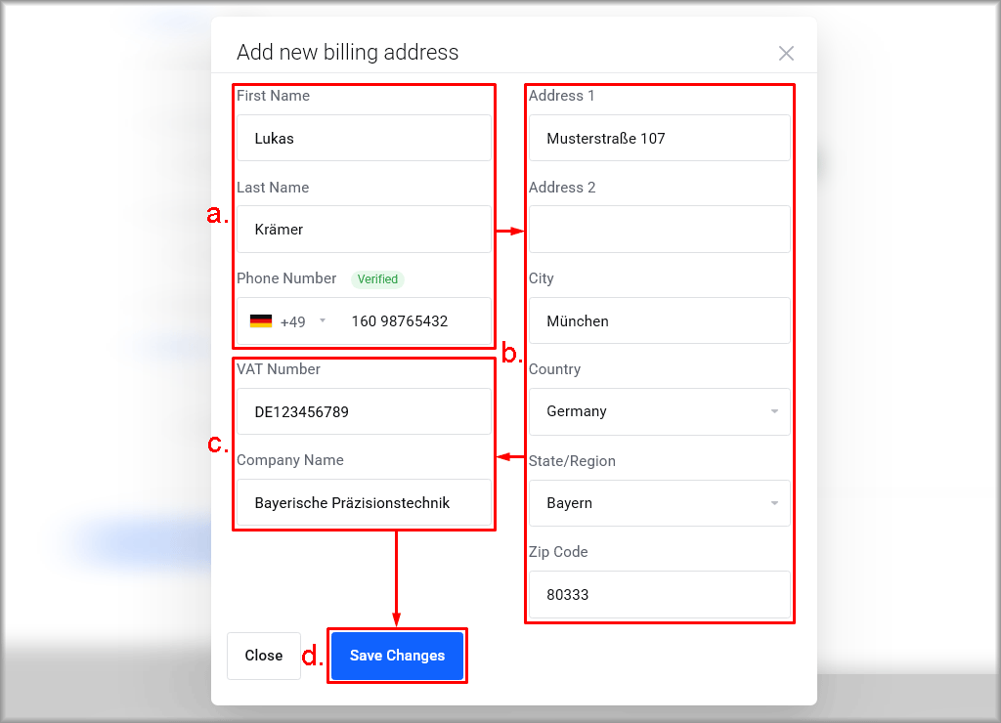Focus the First Name field containing Lukas
This screenshot has width=1001, height=723.
point(364,139)
